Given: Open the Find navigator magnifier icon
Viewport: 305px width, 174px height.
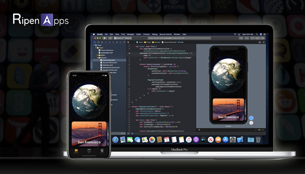Looking at the screenshot, I should tap(106, 42).
